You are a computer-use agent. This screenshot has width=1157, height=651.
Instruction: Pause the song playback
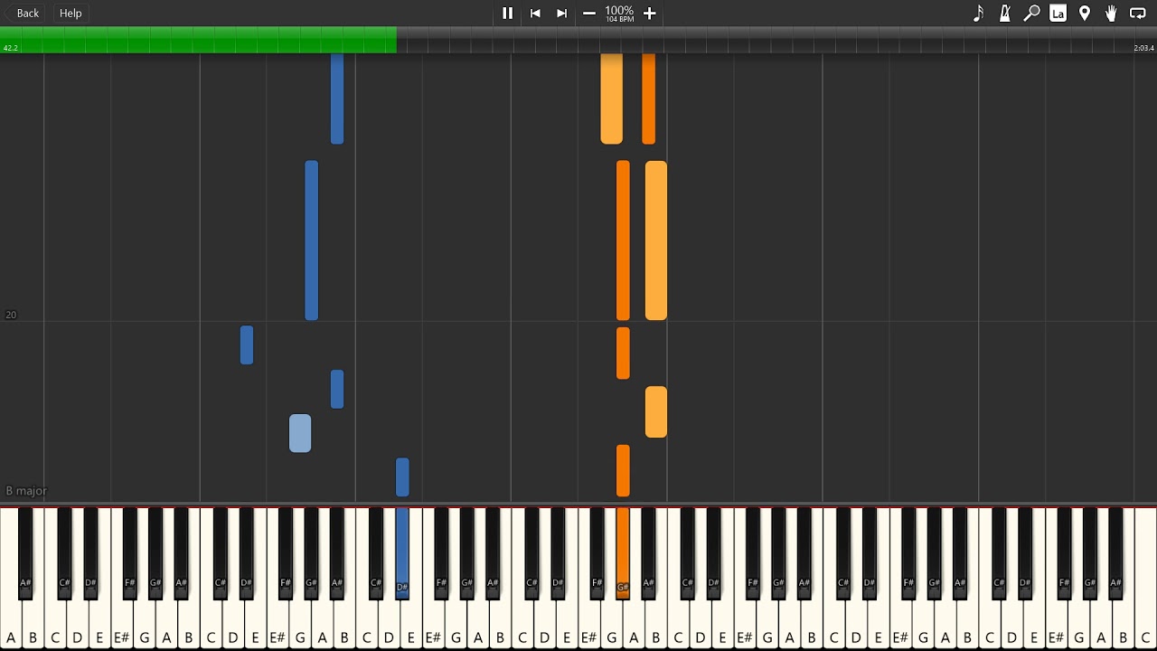point(507,13)
